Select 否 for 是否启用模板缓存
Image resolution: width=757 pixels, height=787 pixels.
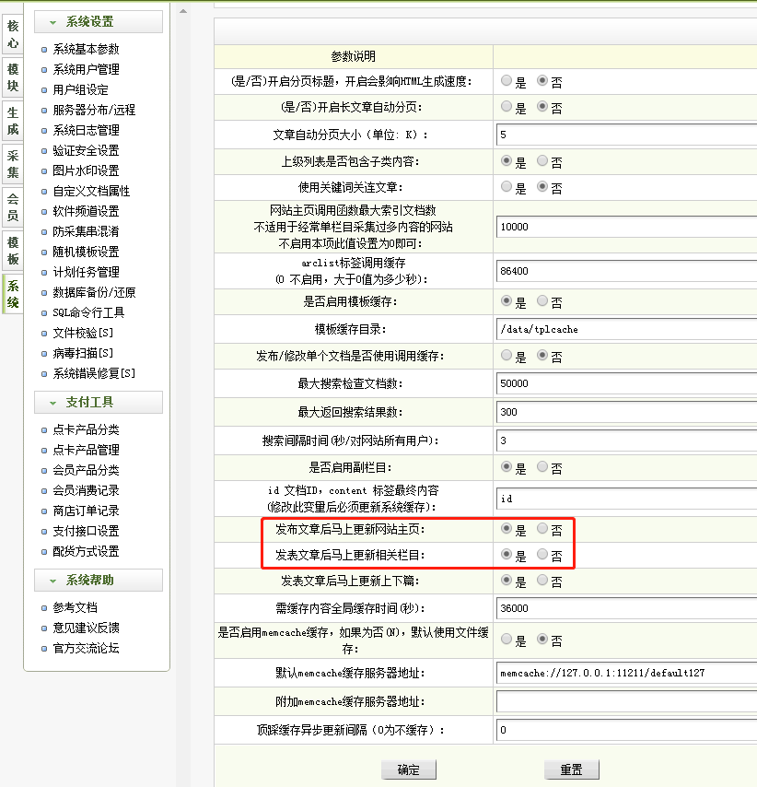pos(542,300)
